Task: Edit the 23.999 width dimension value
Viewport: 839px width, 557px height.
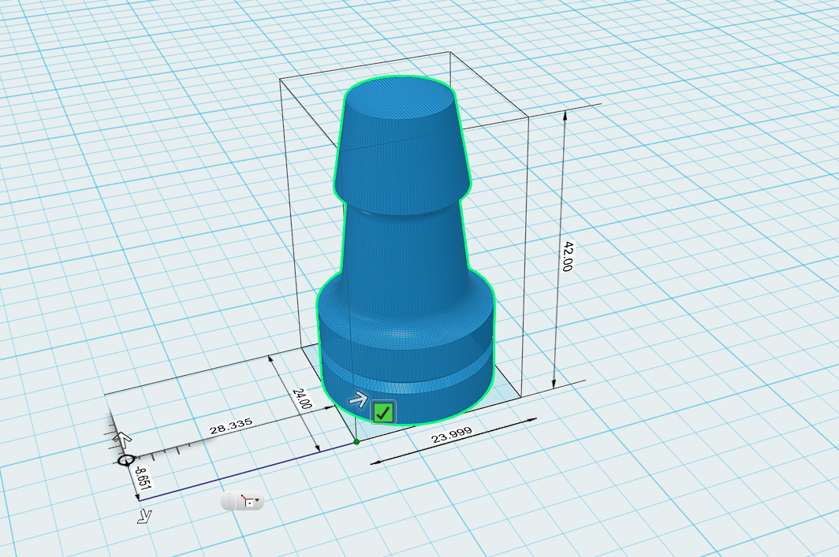Action: (x=452, y=435)
